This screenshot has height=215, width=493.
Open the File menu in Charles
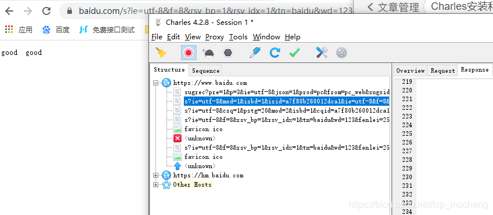pos(157,37)
